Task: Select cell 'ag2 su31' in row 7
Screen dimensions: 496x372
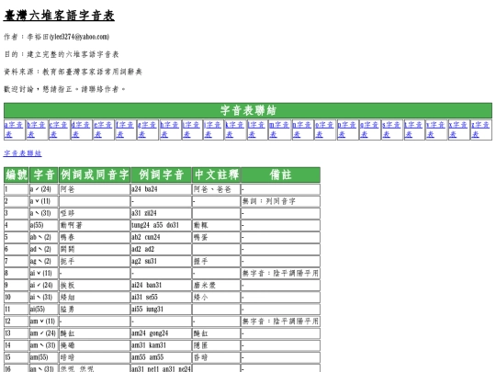Action: pyautogui.click(x=161, y=261)
